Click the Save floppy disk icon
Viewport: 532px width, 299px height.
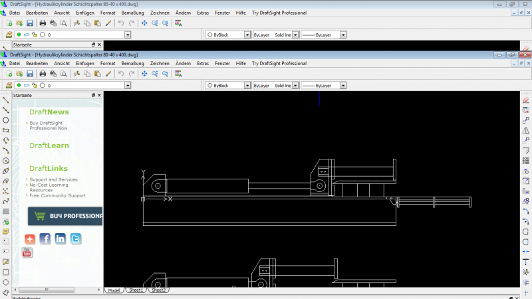coord(29,74)
